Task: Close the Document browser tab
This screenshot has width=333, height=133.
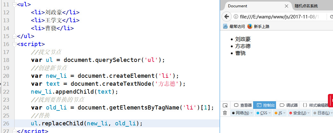Action: click(x=286, y=6)
